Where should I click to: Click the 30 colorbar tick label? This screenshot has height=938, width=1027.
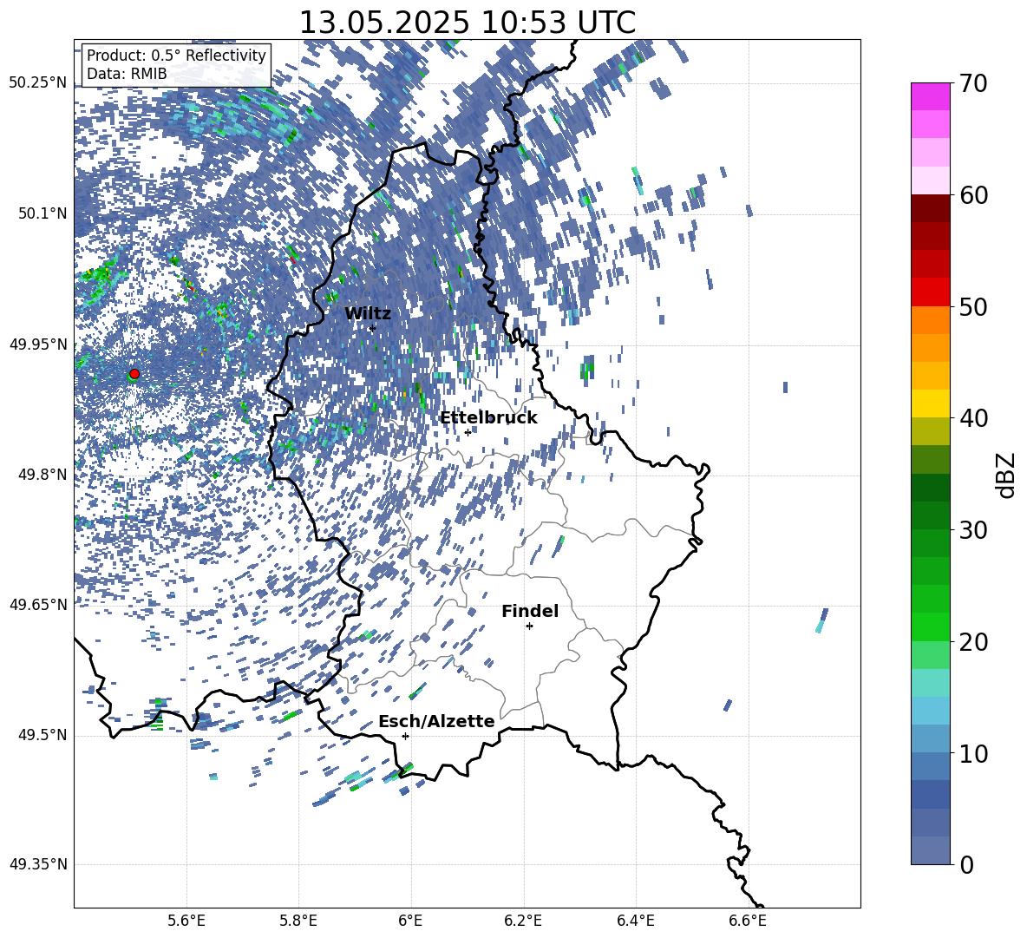[973, 530]
